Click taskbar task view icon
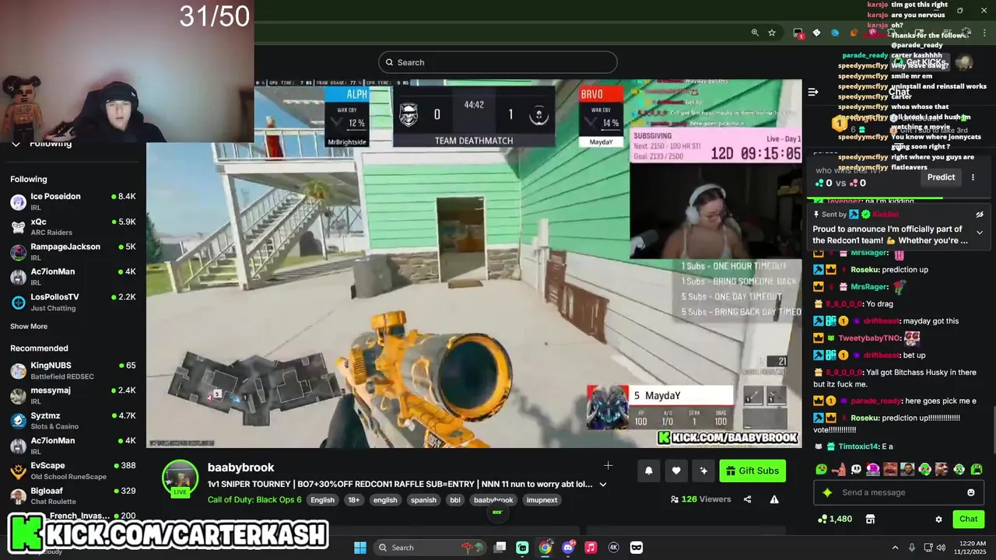The width and height of the screenshot is (996, 560). (x=500, y=548)
